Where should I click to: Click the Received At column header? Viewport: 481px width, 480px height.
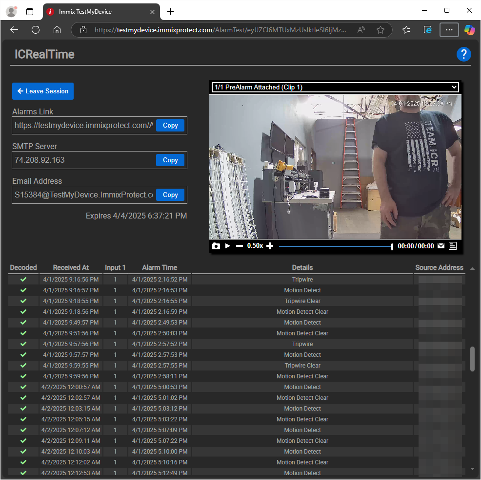[x=71, y=268]
